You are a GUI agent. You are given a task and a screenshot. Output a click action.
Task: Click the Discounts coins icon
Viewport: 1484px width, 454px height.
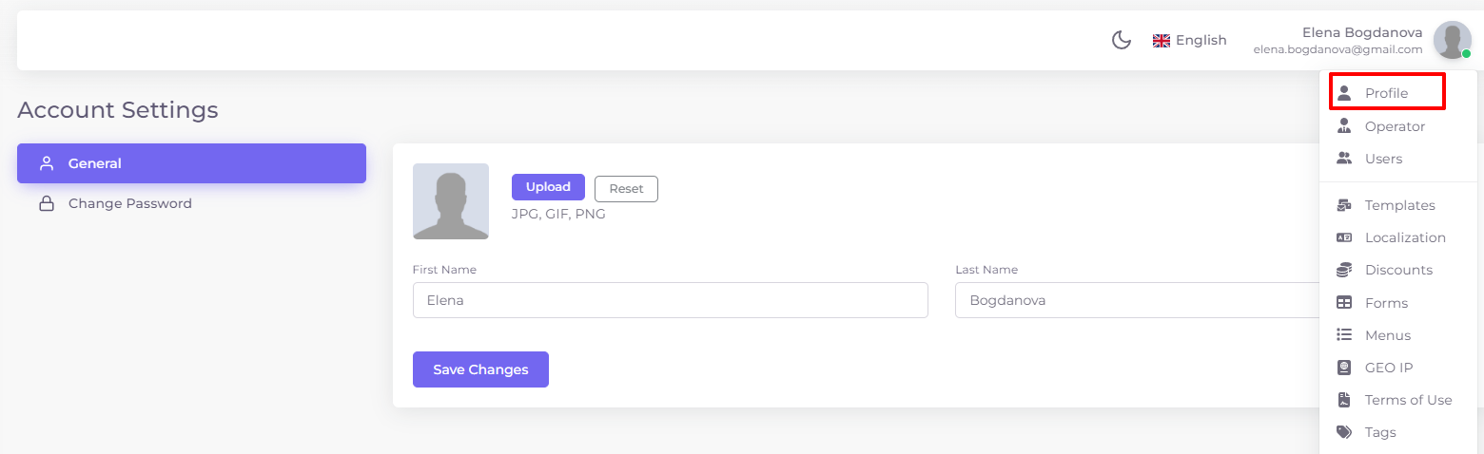(1344, 270)
